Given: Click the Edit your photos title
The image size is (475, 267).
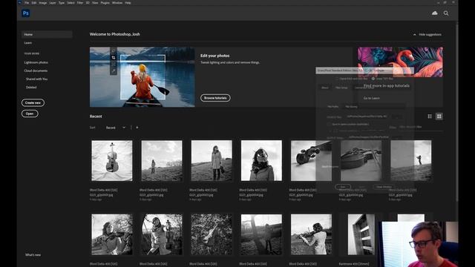Looking at the screenshot, I should click(214, 56).
